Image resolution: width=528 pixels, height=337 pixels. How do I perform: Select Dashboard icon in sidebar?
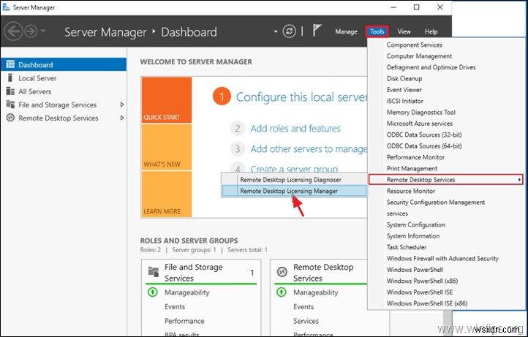pos(10,64)
